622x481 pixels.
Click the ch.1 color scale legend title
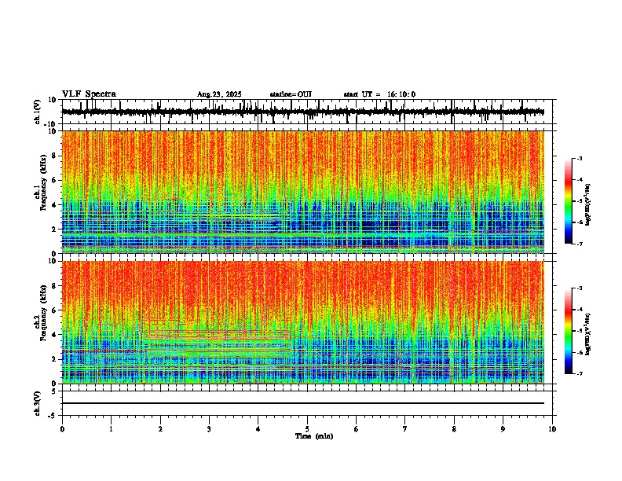pos(588,205)
